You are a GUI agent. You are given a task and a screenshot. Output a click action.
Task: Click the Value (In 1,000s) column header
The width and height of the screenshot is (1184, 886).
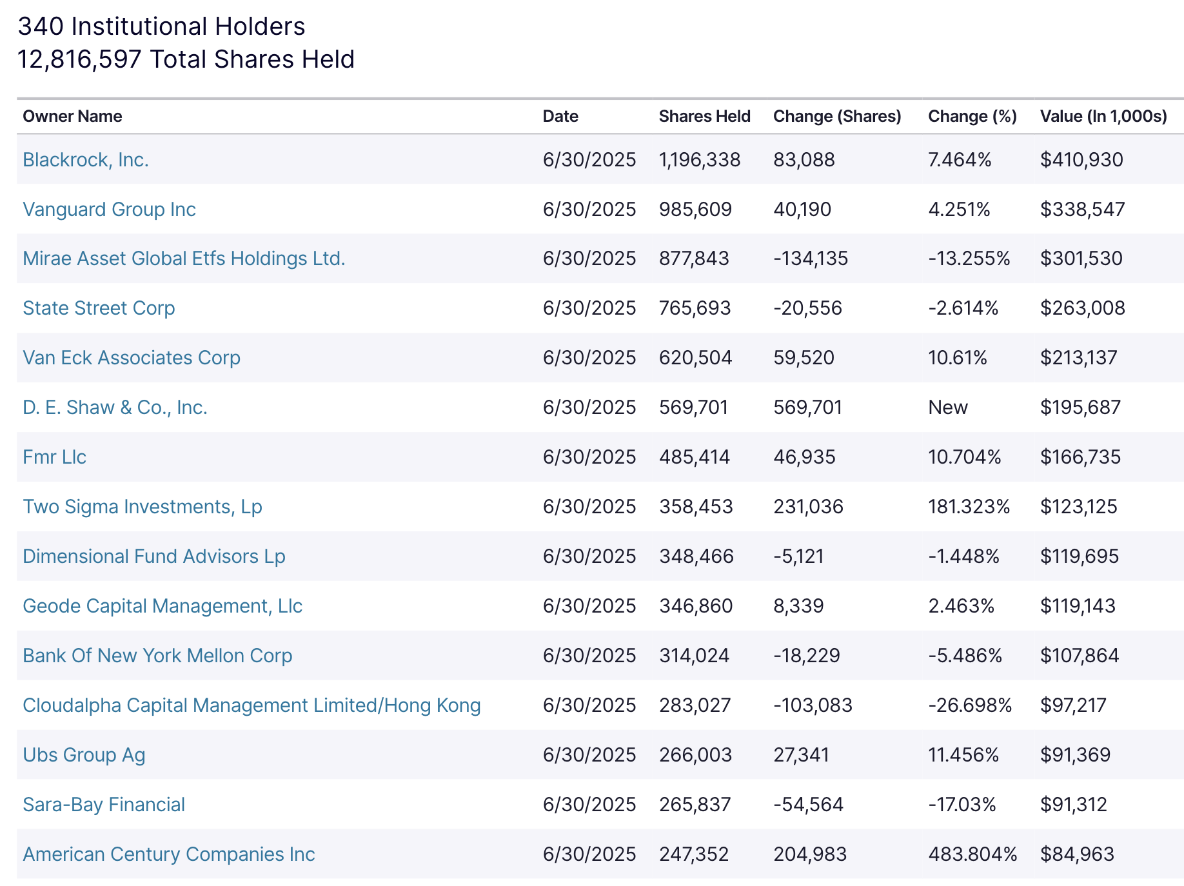point(1103,116)
